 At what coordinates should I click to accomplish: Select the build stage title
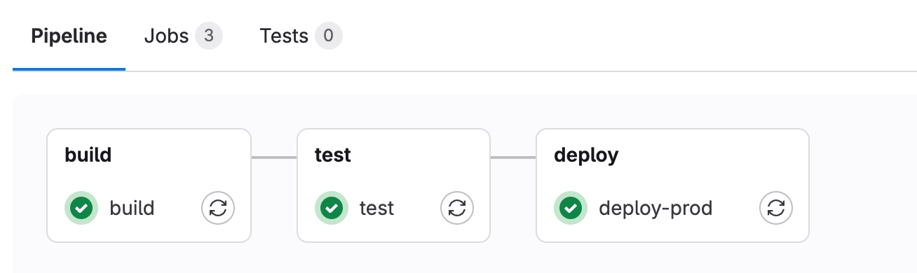click(88, 155)
